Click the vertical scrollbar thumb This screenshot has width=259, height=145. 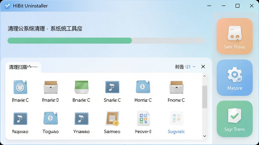[205, 97]
